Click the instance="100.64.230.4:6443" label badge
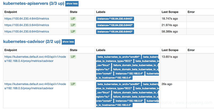Viewport: 214px width, 109px height. click(x=115, y=19)
